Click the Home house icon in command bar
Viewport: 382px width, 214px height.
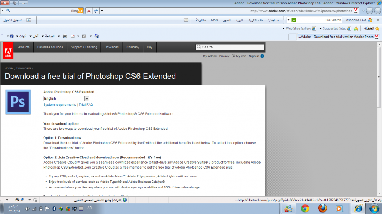[x=97, y=36]
